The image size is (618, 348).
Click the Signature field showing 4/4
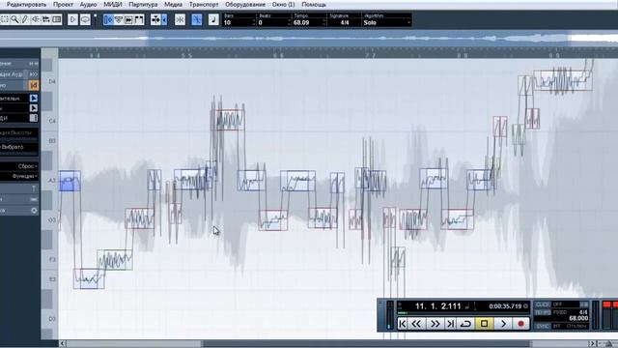(x=344, y=23)
